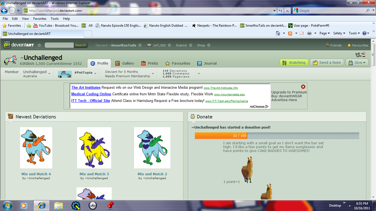Click the Friends icon in the top bar

tap(328, 45)
